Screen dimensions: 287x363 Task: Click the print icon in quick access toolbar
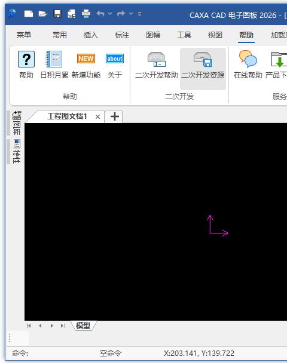click(x=86, y=14)
